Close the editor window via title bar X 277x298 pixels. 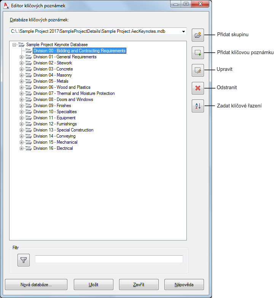click(x=200, y=4)
